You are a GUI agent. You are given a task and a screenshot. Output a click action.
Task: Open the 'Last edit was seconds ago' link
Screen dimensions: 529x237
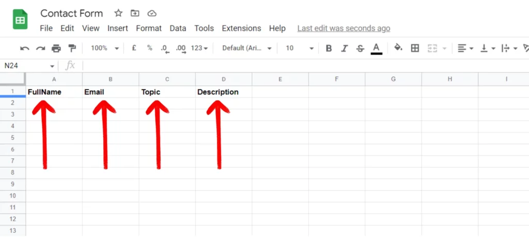344,28
